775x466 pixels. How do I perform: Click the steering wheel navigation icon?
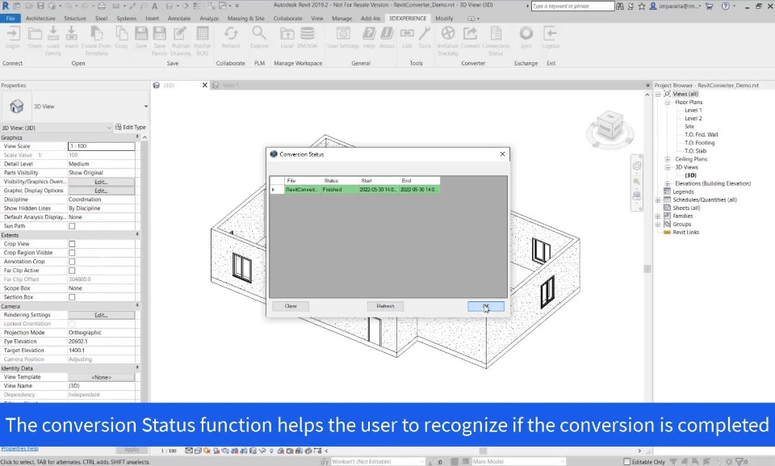coord(637,166)
